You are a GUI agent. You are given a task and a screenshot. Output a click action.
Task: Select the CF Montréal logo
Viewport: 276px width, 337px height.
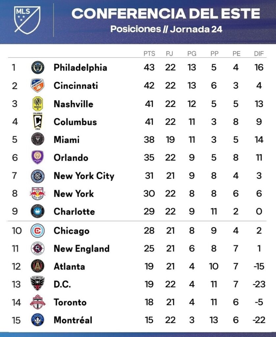(37, 320)
